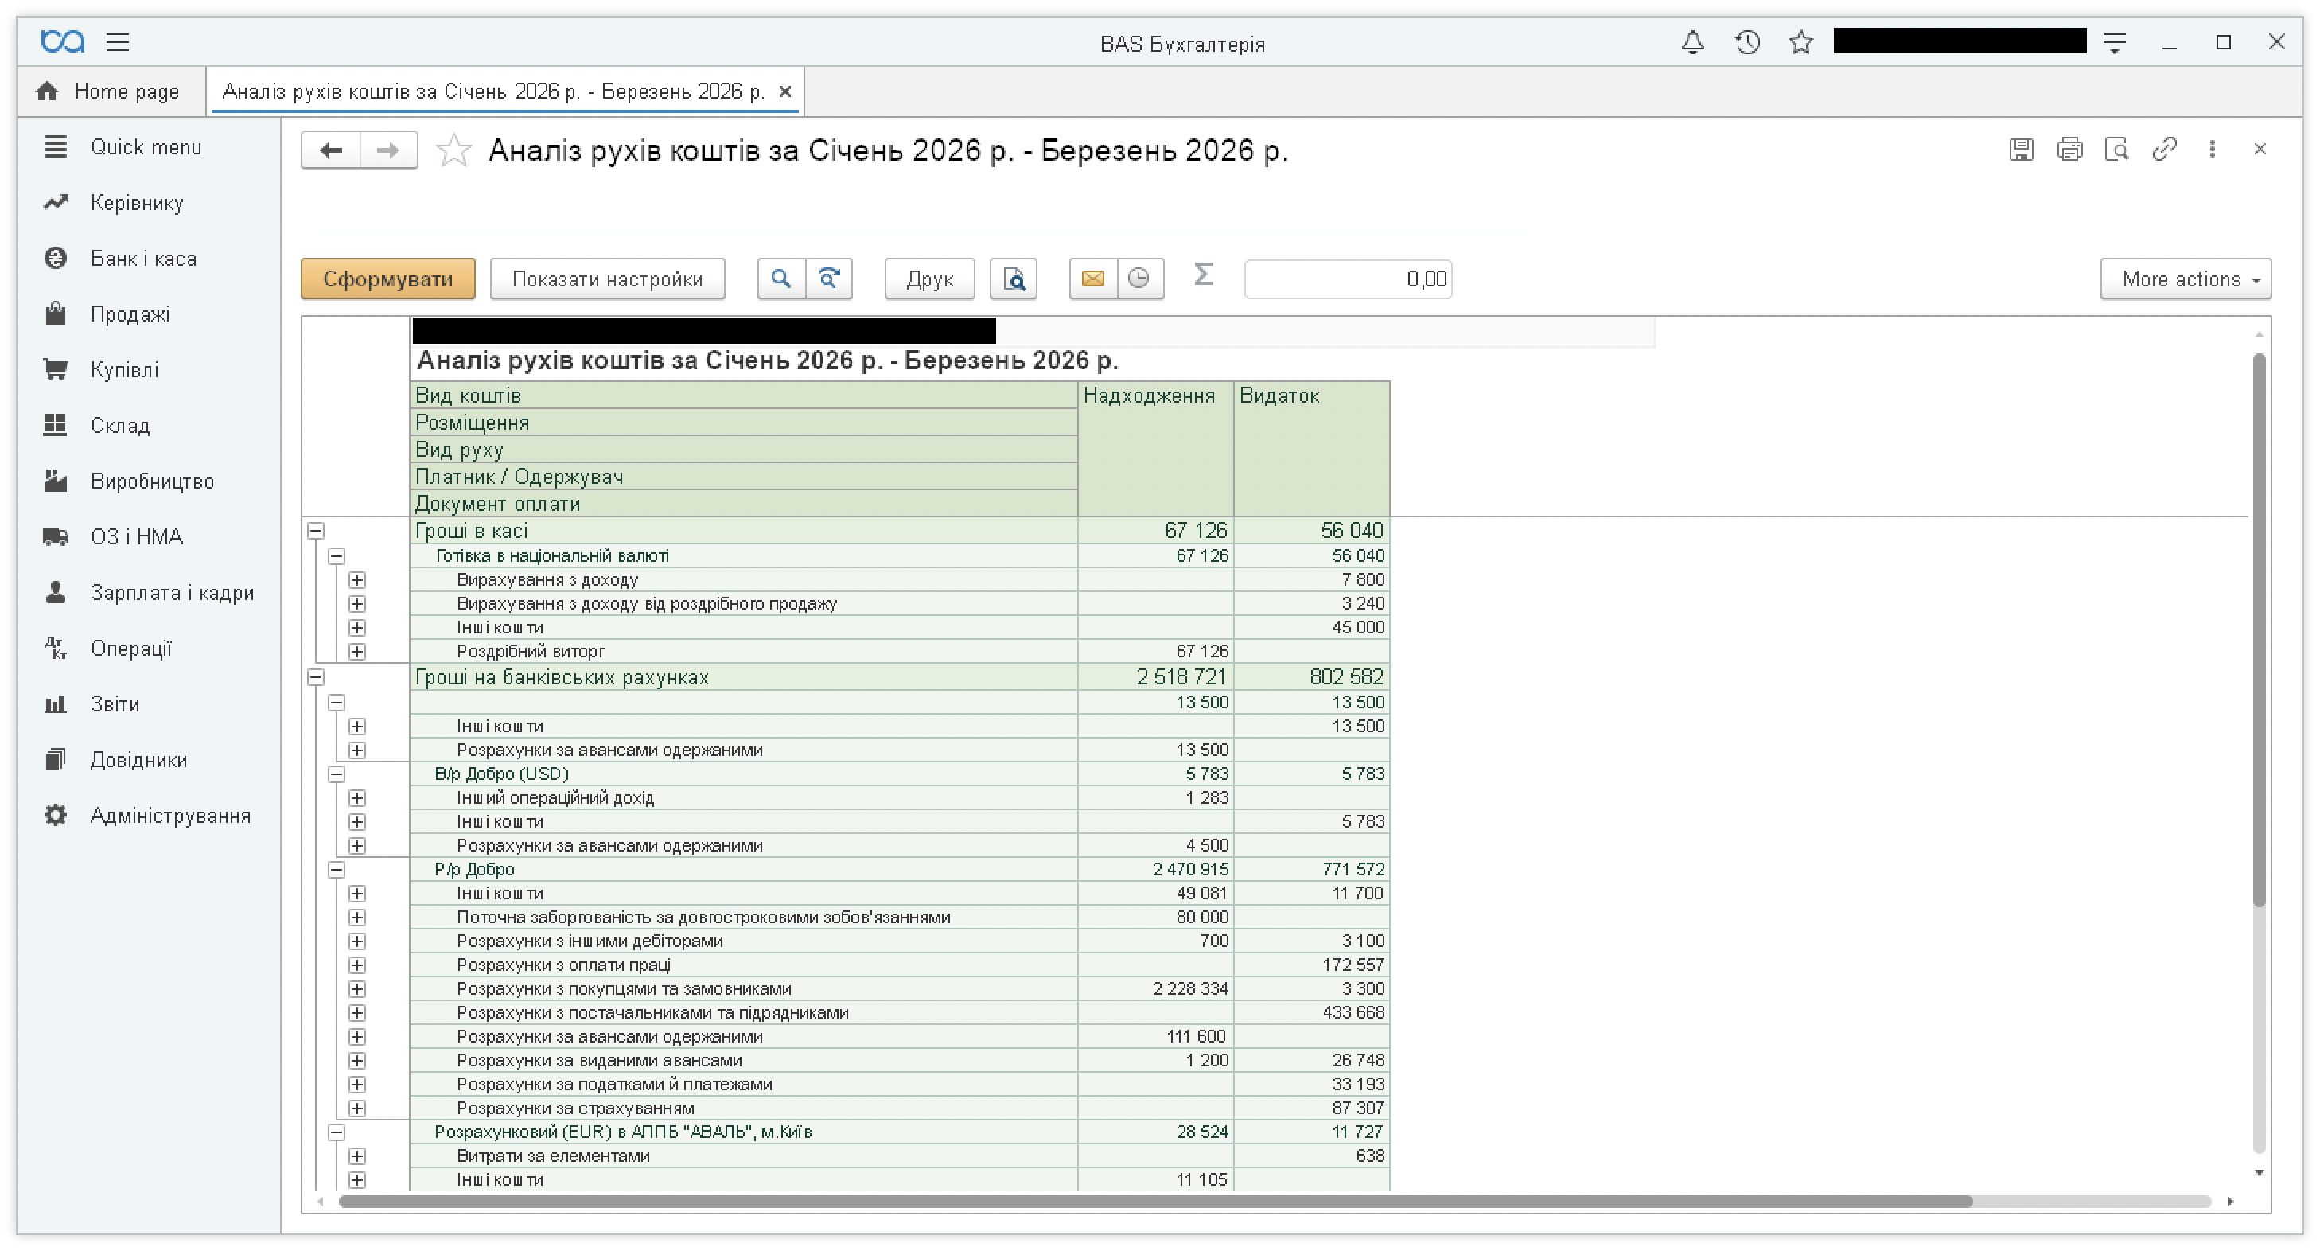Collapse Гроші на банківських рахунках group
2320x1251 pixels.
pyautogui.click(x=315, y=677)
